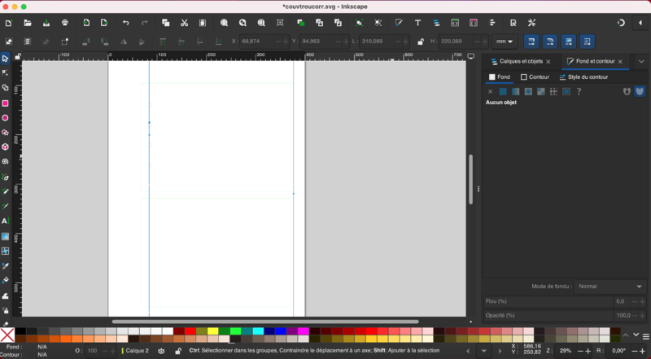651x359 pixels.
Task: Choose the Node editing tool
Action: point(5,72)
